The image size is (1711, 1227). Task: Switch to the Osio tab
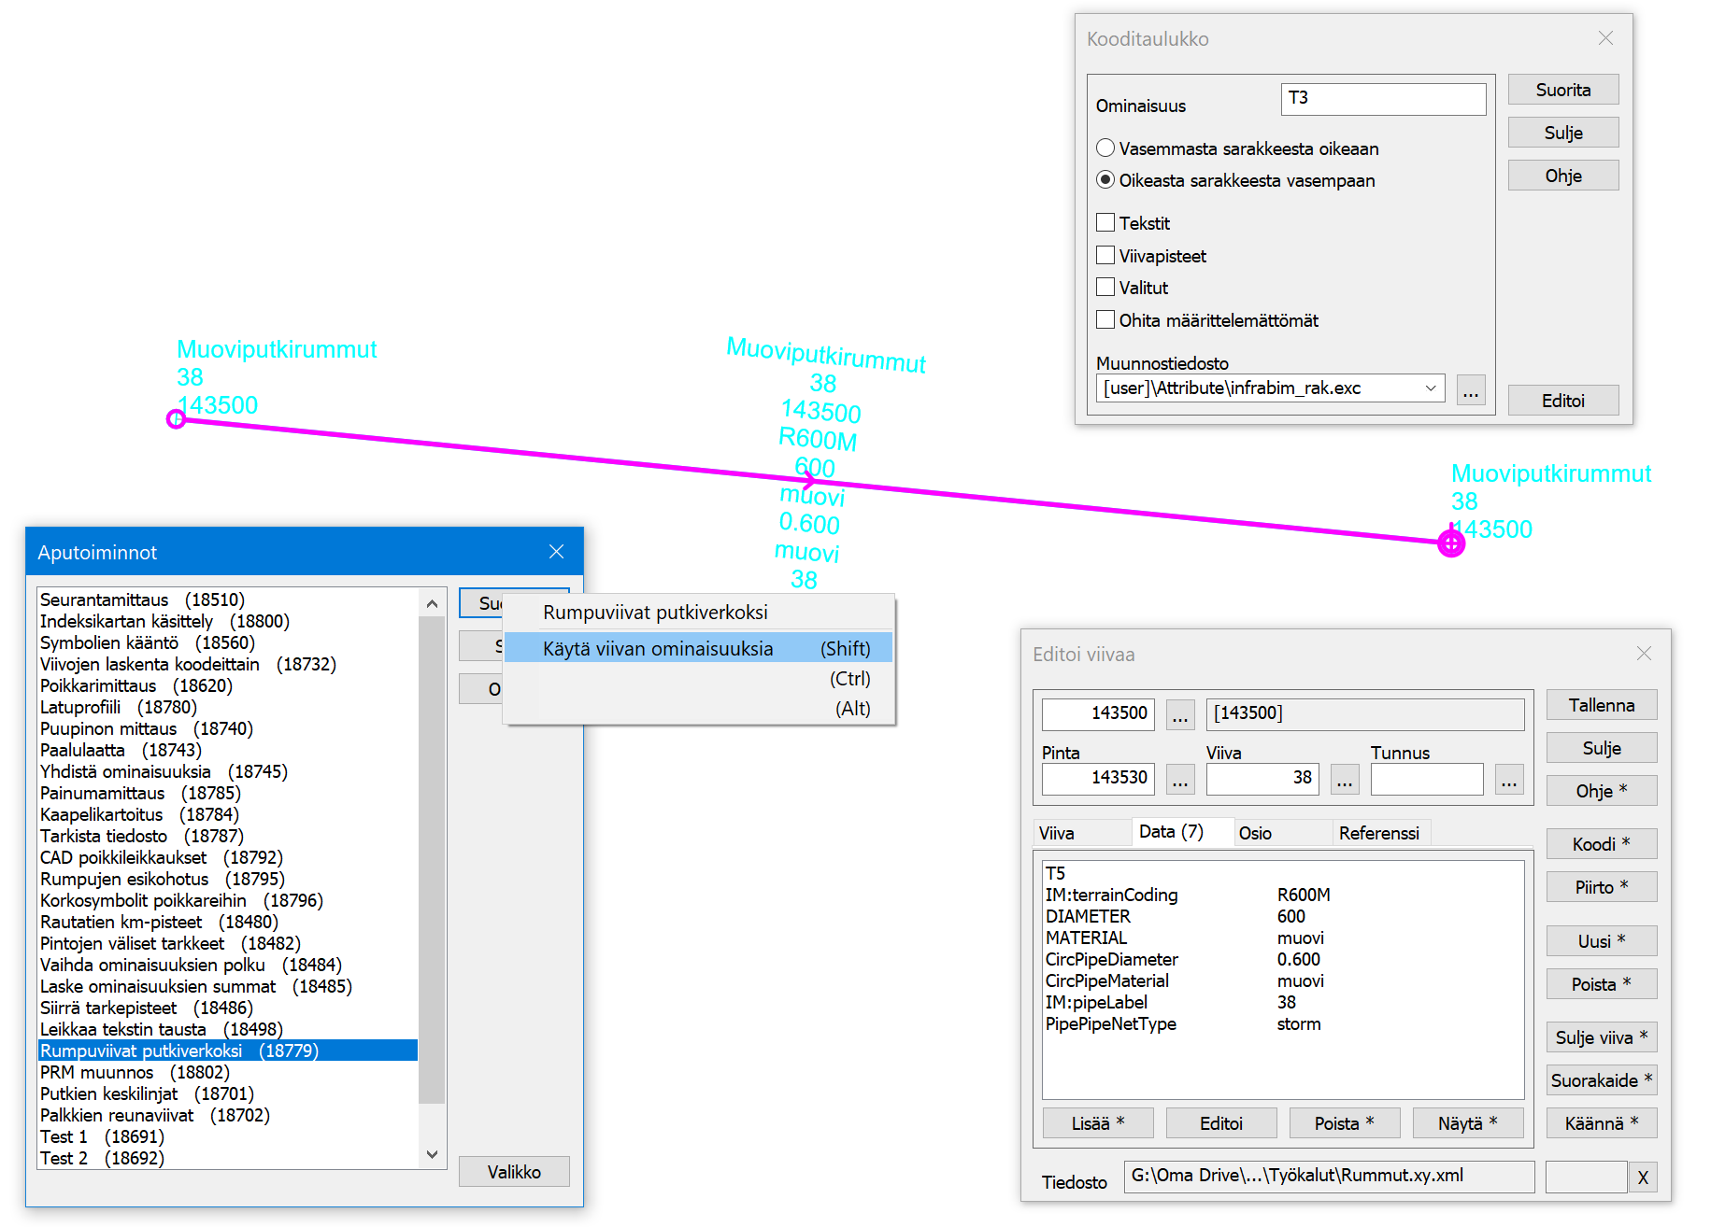[x=1255, y=833]
